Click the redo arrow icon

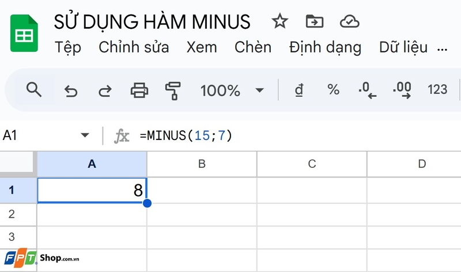(x=105, y=91)
